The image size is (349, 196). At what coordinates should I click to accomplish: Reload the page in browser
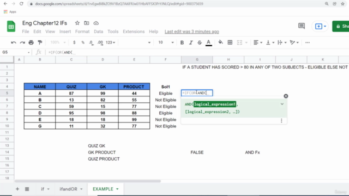click(x=21, y=4)
